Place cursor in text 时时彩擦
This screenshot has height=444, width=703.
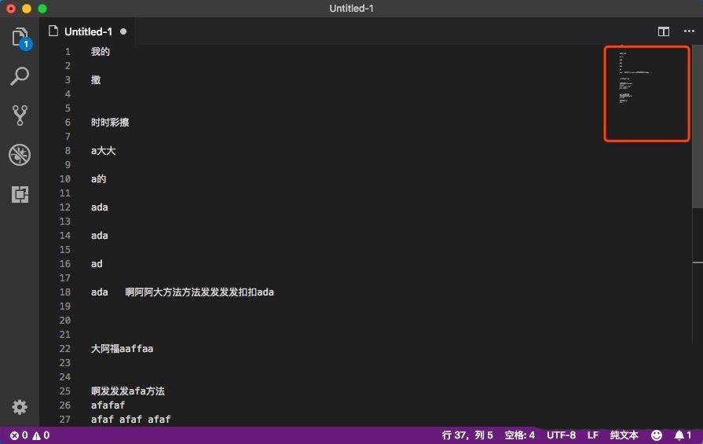[x=110, y=123]
